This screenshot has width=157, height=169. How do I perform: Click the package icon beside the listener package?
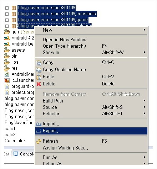pyautogui.click(x=14, y=26)
